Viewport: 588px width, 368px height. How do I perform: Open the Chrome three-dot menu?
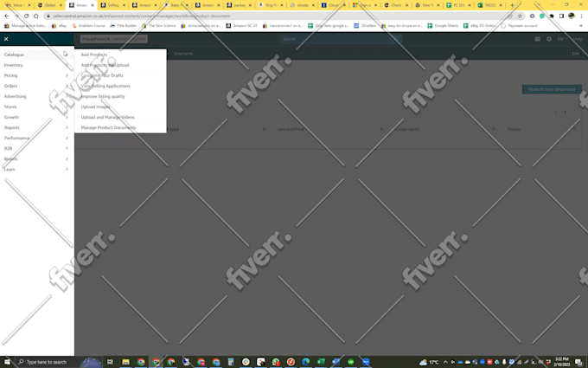(x=581, y=16)
